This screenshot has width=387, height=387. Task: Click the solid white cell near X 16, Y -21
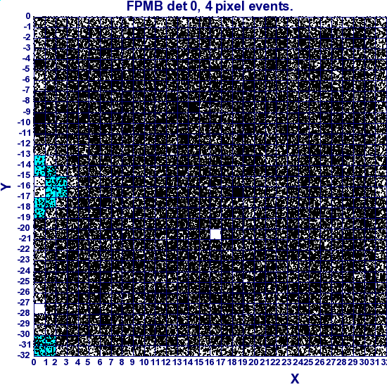[x=215, y=234]
